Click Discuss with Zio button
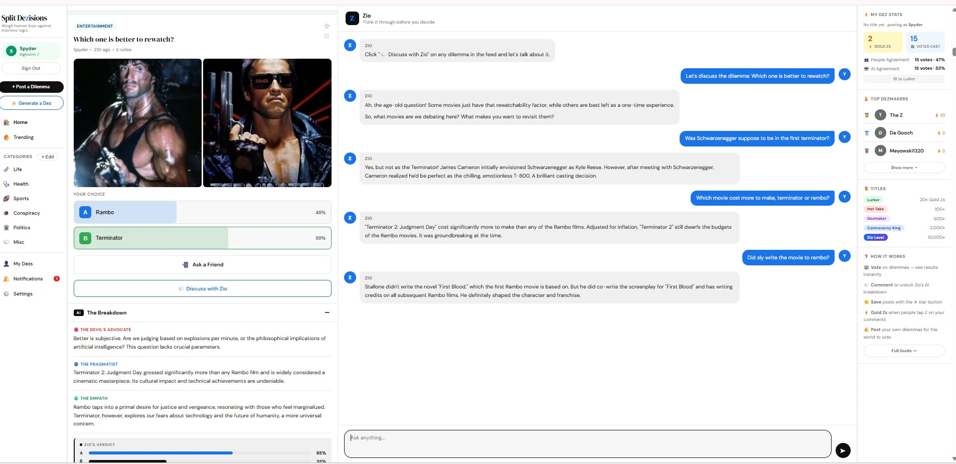This screenshot has height=464, width=956. (x=202, y=288)
